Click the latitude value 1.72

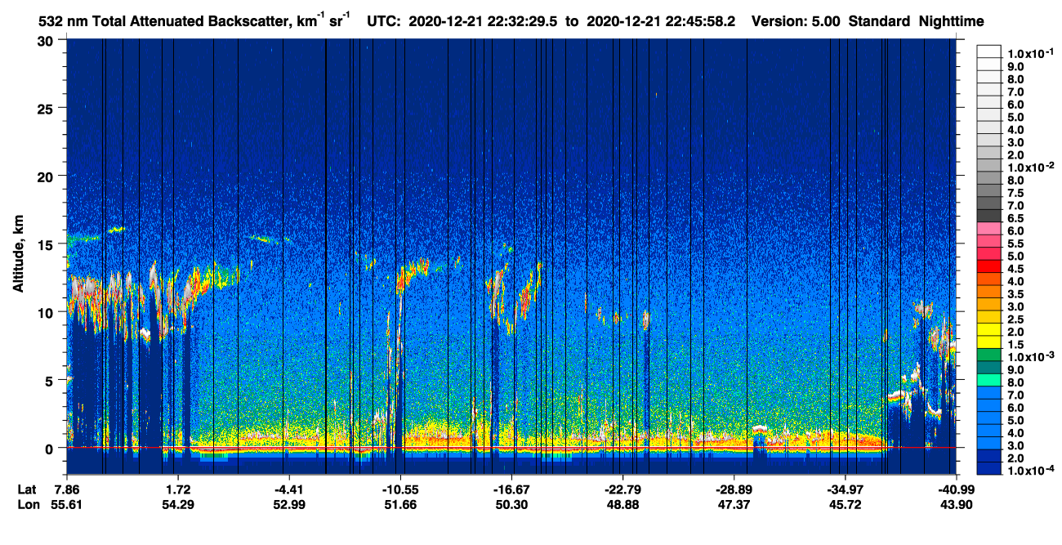coord(178,489)
